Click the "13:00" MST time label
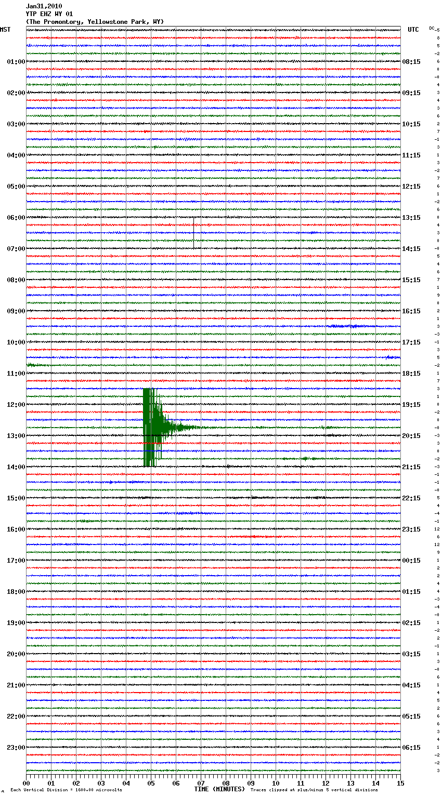The width and height of the screenshot is (442, 797). click(x=16, y=436)
